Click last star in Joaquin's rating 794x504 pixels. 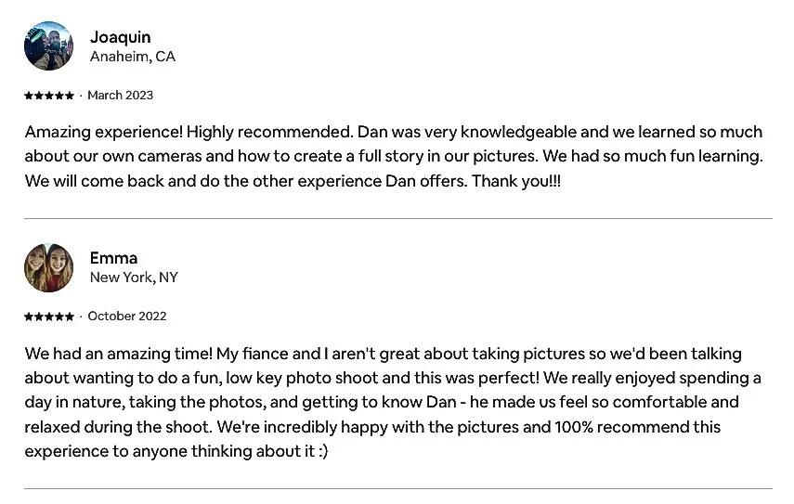(70, 95)
